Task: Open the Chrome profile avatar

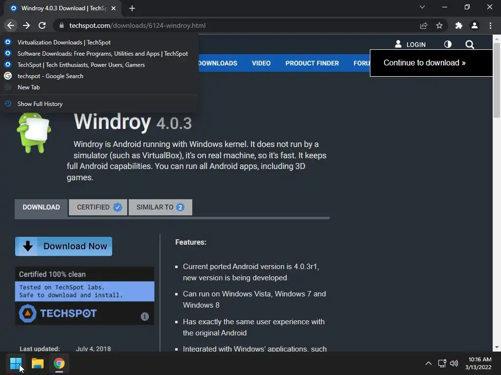Action: [475, 25]
